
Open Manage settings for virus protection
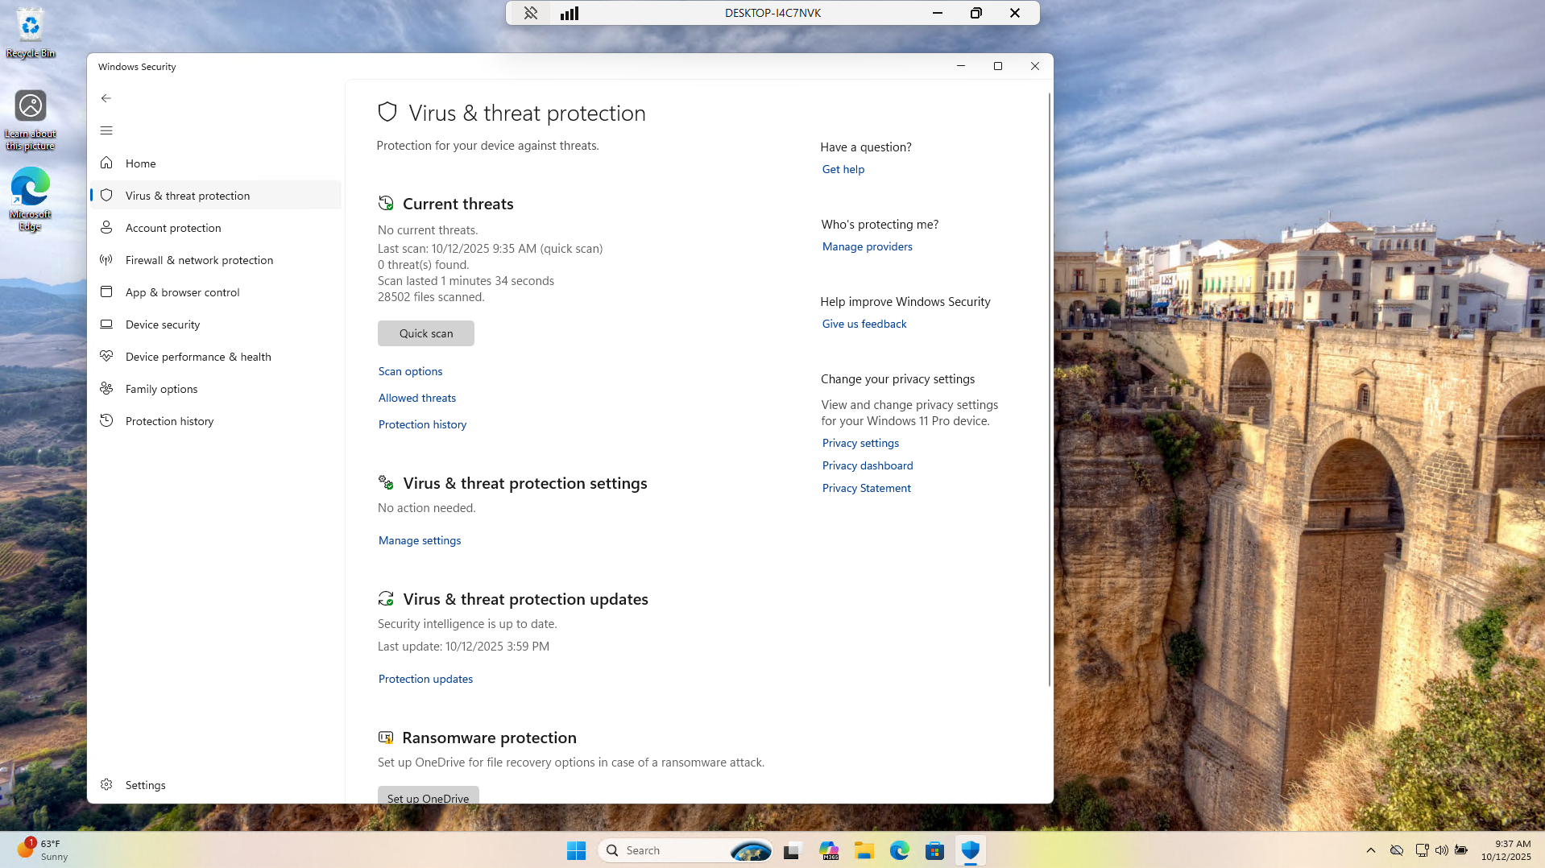pyautogui.click(x=419, y=540)
